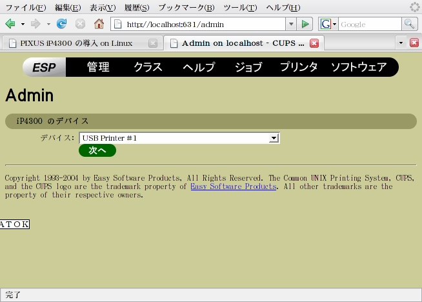Click the browser activity throbber icon

click(414, 7)
